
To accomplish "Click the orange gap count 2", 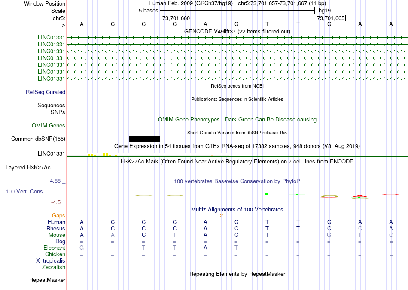I will 222,216.
